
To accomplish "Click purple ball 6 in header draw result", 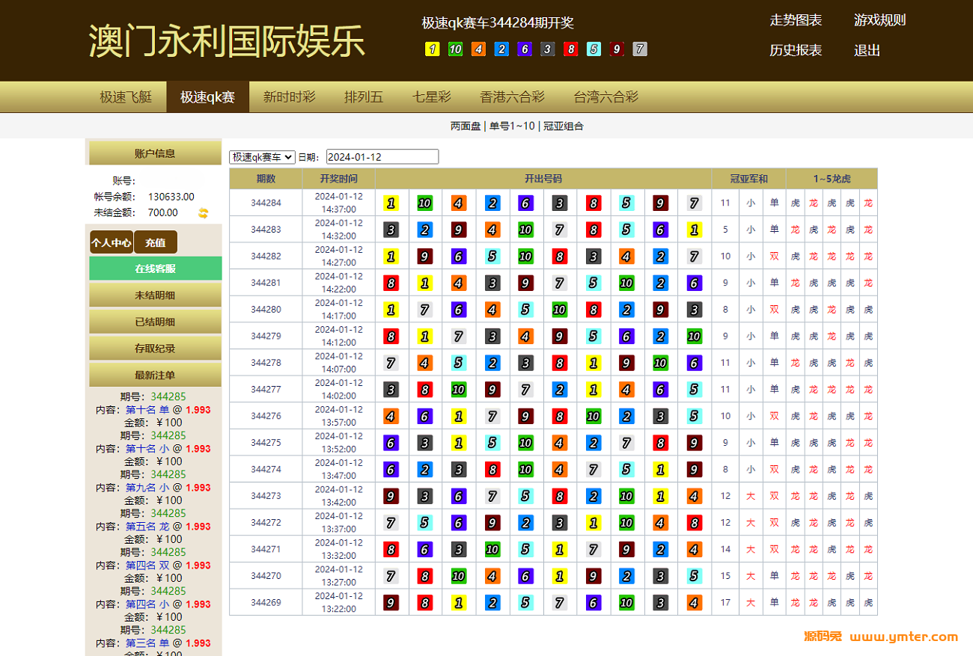I will (x=525, y=49).
